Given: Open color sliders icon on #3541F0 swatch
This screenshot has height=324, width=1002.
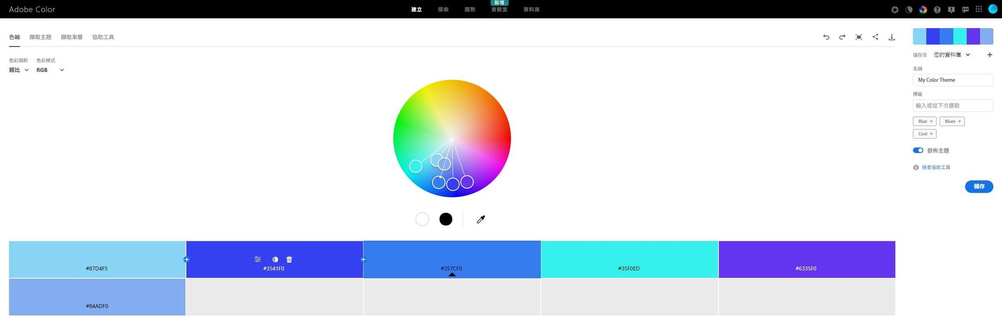Looking at the screenshot, I should click(x=257, y=259).
